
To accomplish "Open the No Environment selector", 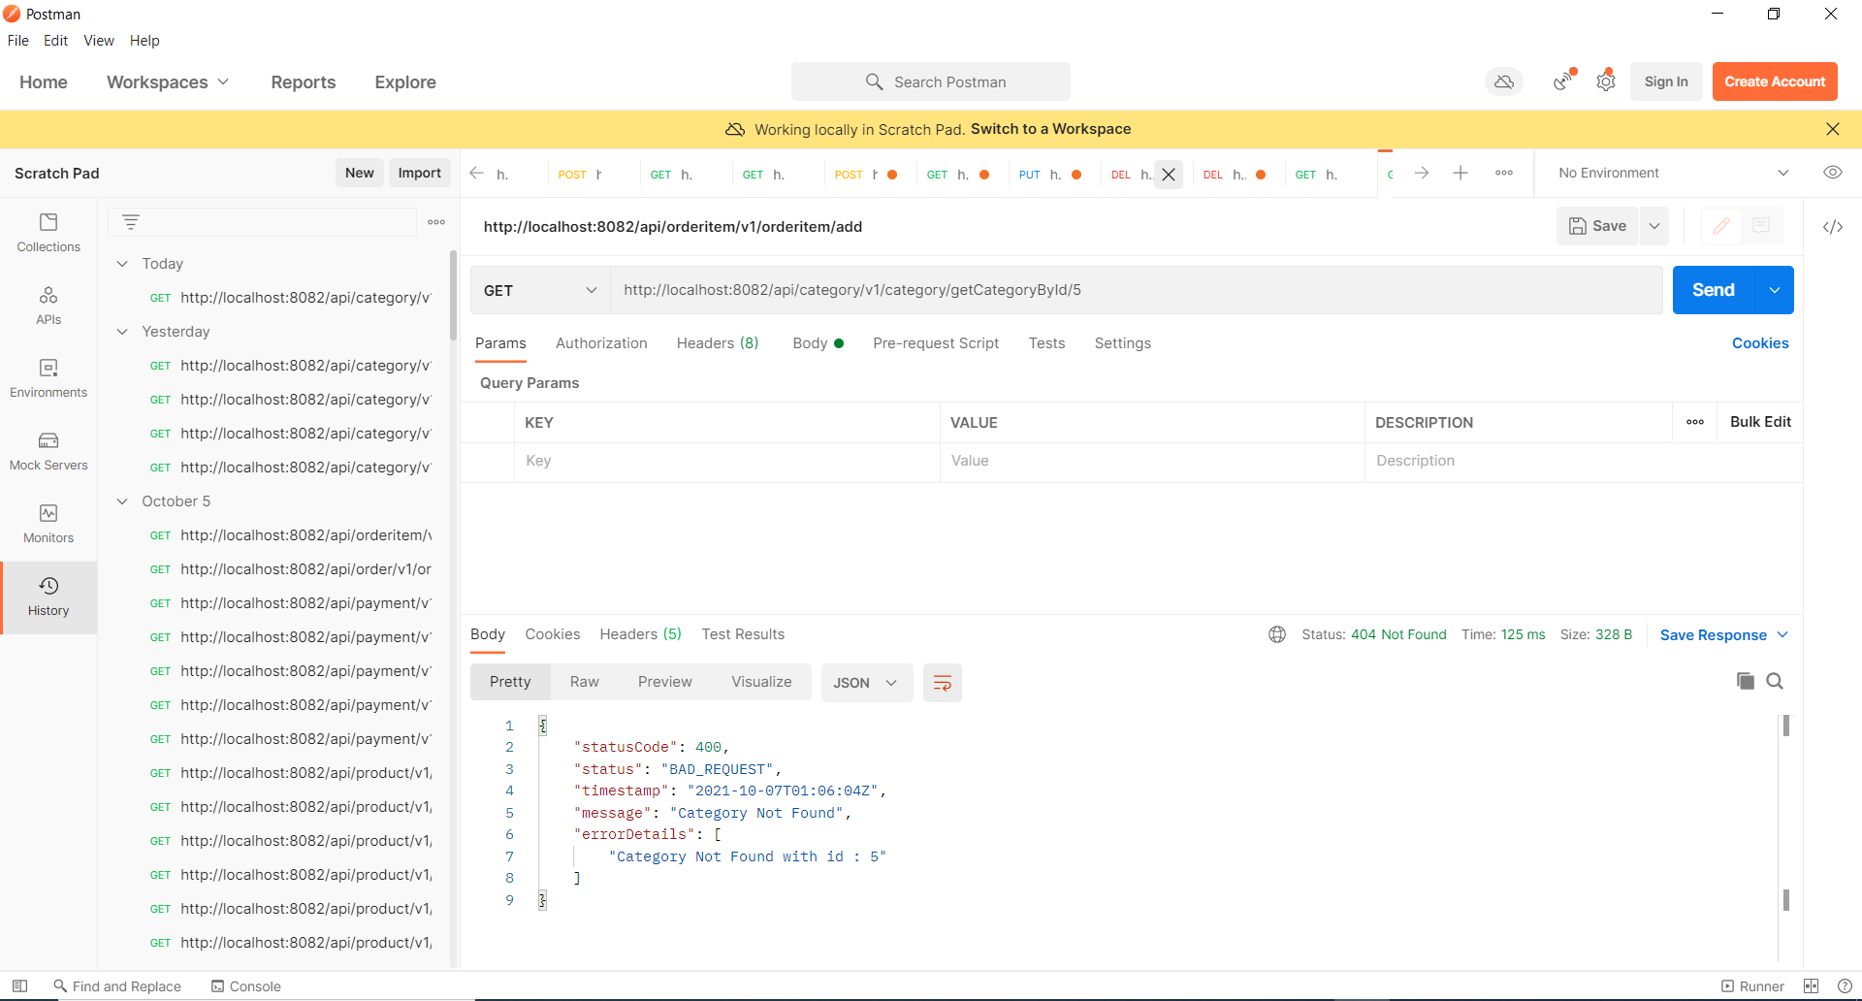I will click(1673, 173).
